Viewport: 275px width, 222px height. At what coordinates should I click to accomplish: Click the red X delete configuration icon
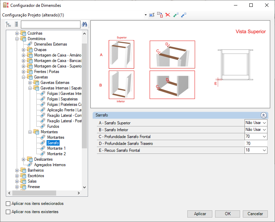(x=168, y=15)
